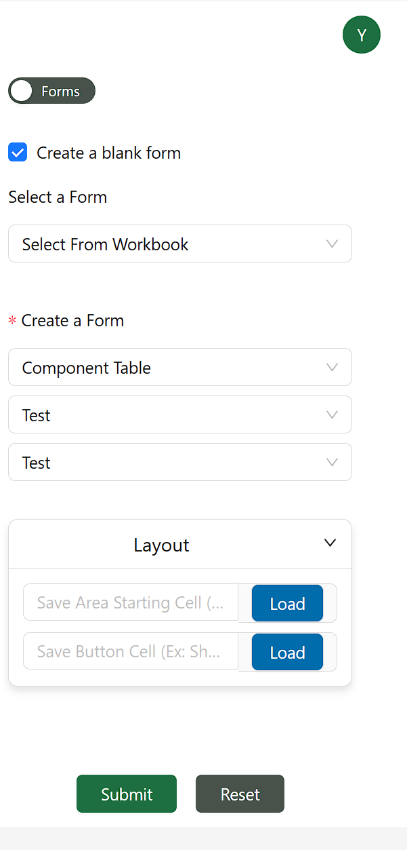Focus the Save Button Cell input field

[131, 651]
